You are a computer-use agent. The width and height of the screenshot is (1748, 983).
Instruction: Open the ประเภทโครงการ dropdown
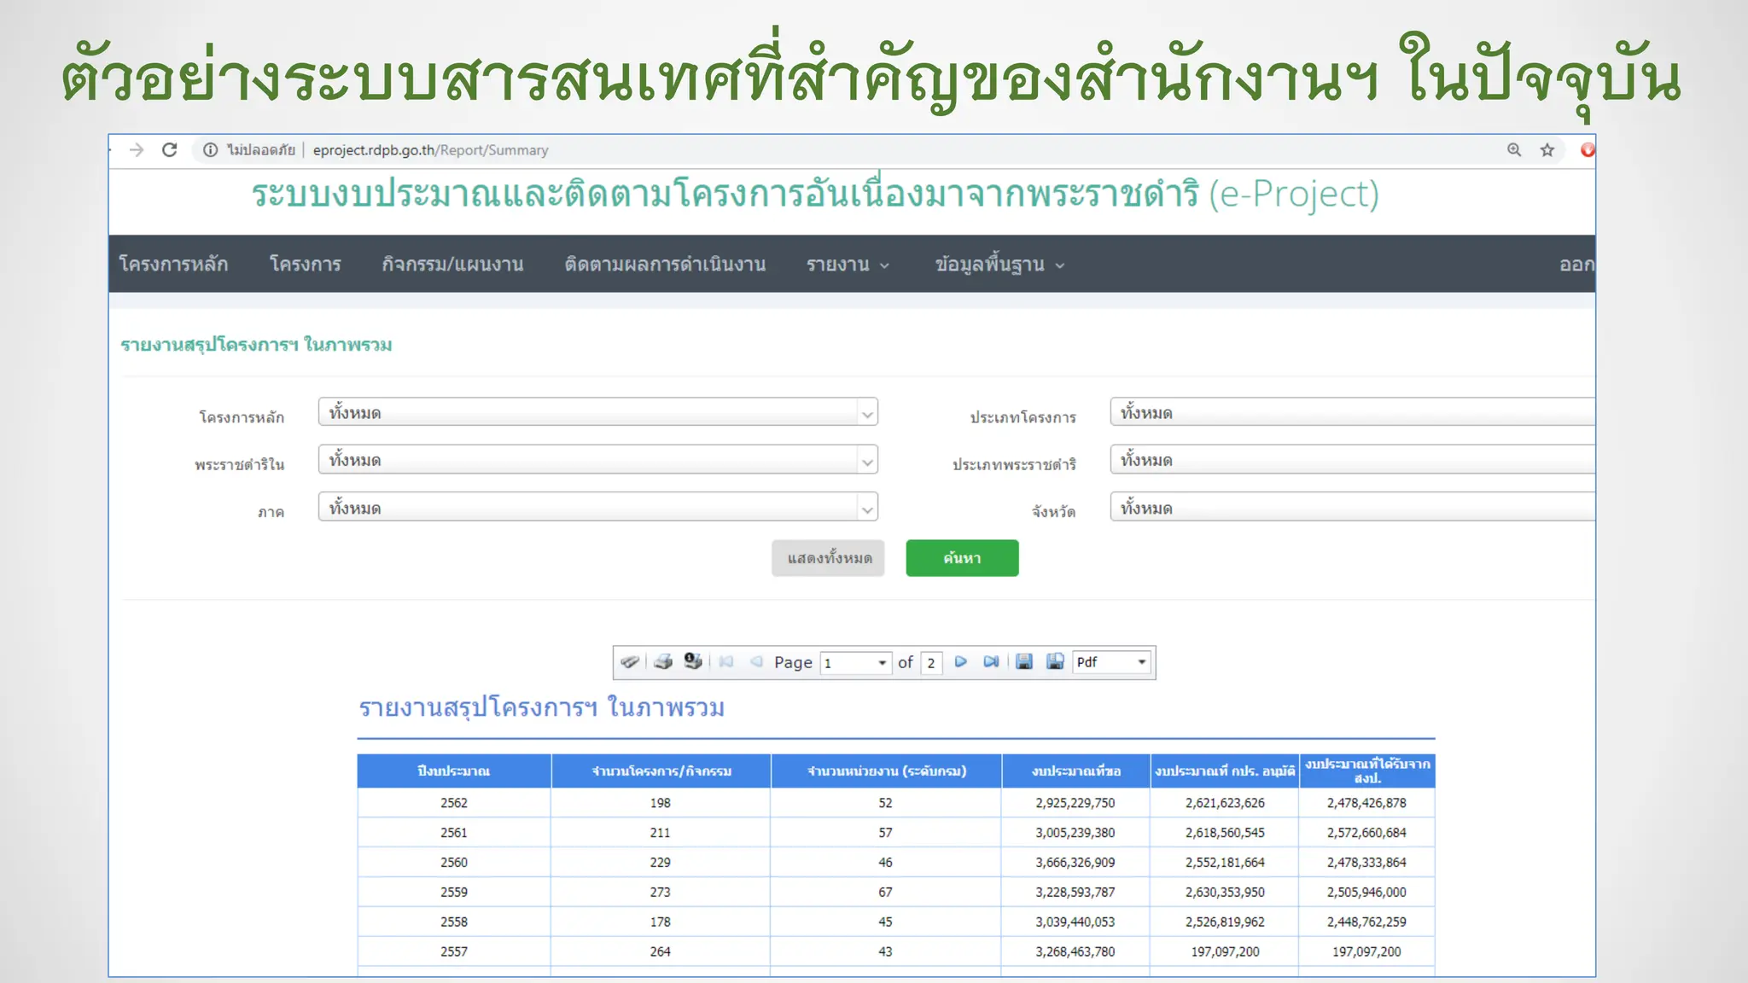[1353, 412]
